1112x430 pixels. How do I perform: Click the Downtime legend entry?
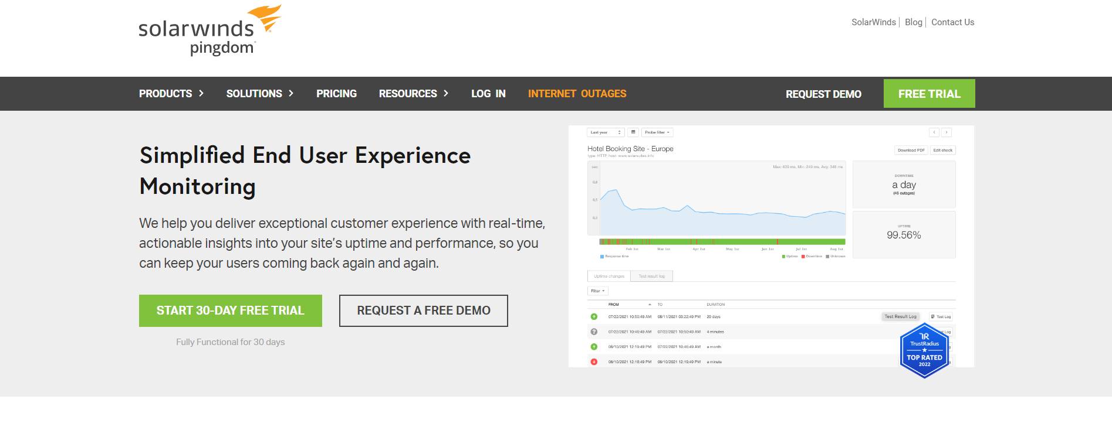click(x=812, y=257)
